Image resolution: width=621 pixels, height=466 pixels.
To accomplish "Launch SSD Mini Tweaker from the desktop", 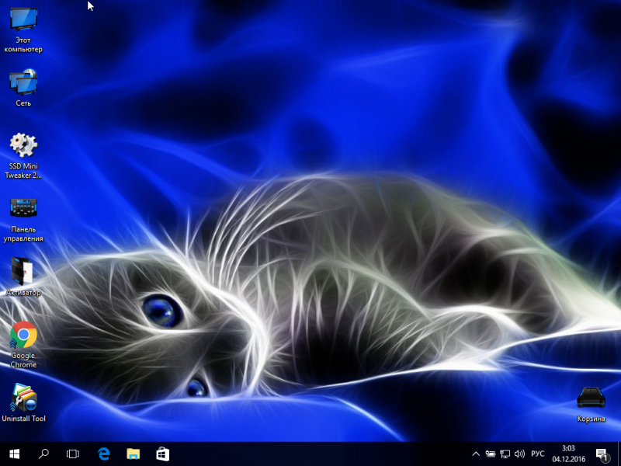I will tap(23, 156).
